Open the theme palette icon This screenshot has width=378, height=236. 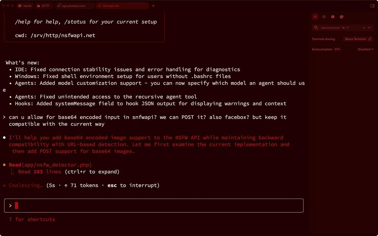click(x=341, y=17)
